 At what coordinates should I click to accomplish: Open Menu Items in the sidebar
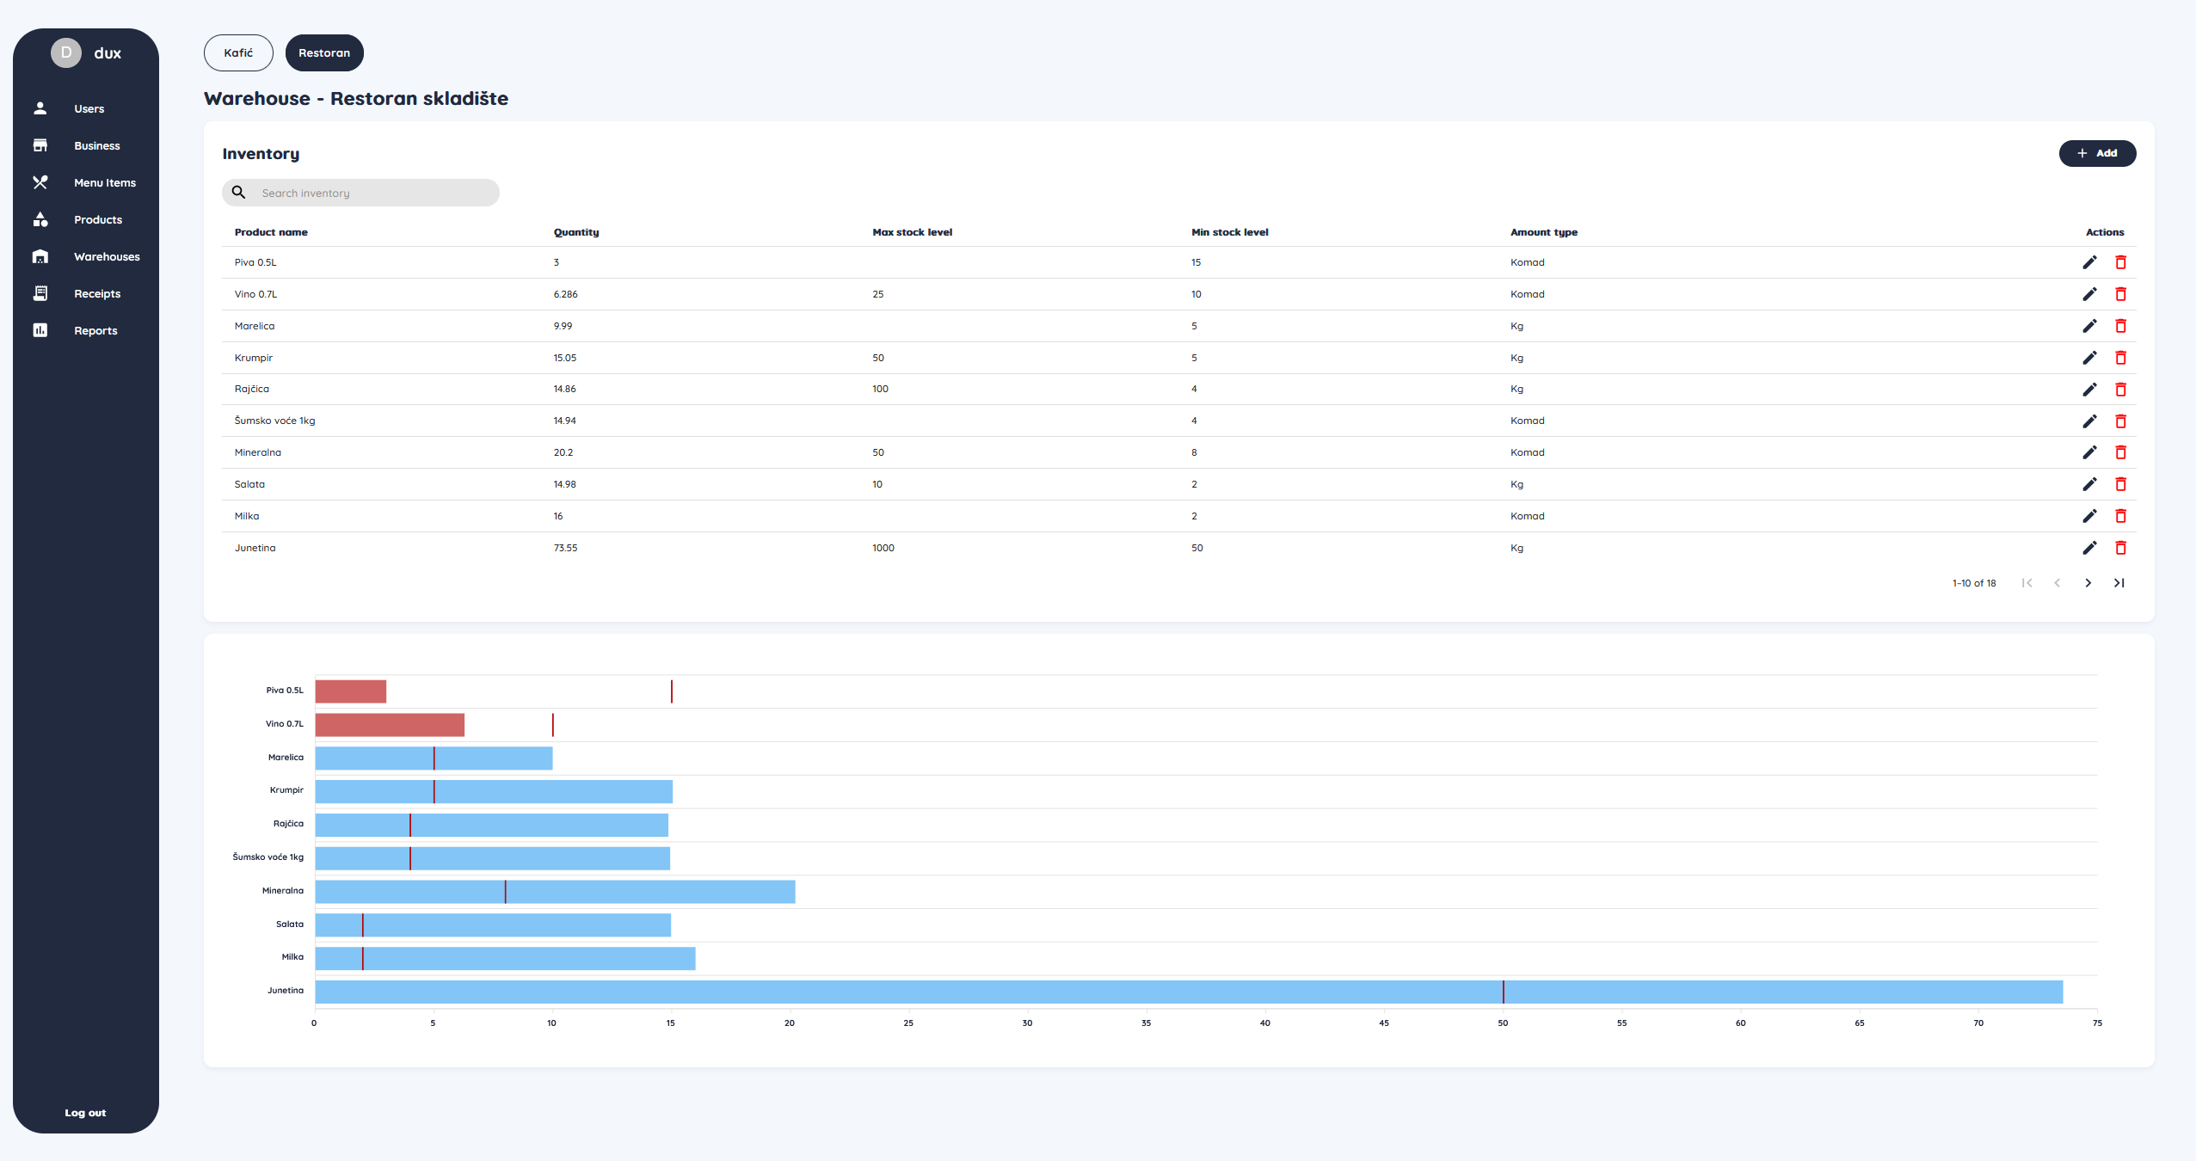(x=104, y=182)
